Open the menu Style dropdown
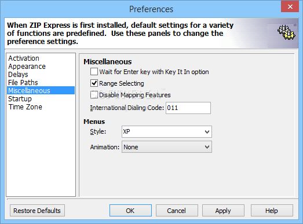The image size is (303, 224). point(167,132)
